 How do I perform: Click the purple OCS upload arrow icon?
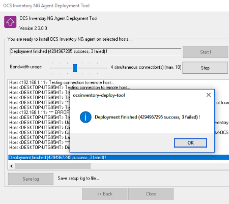(x=10, y=22)
